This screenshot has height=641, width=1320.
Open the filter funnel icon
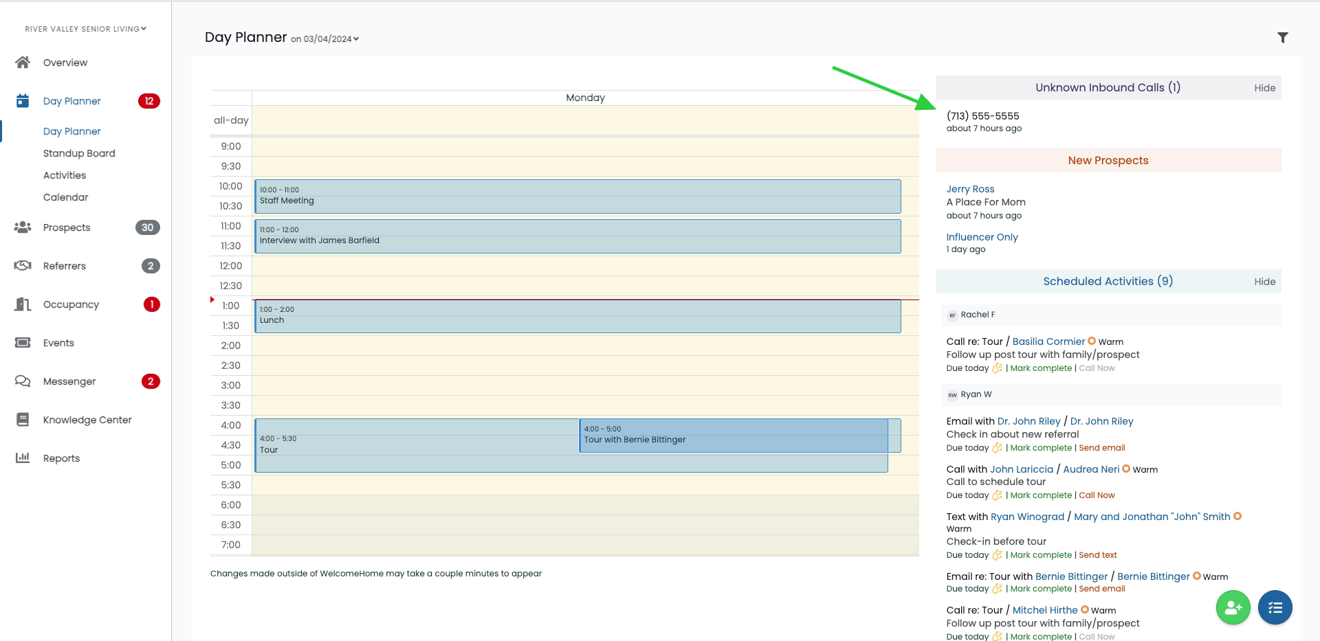(x=1283, y=38)
